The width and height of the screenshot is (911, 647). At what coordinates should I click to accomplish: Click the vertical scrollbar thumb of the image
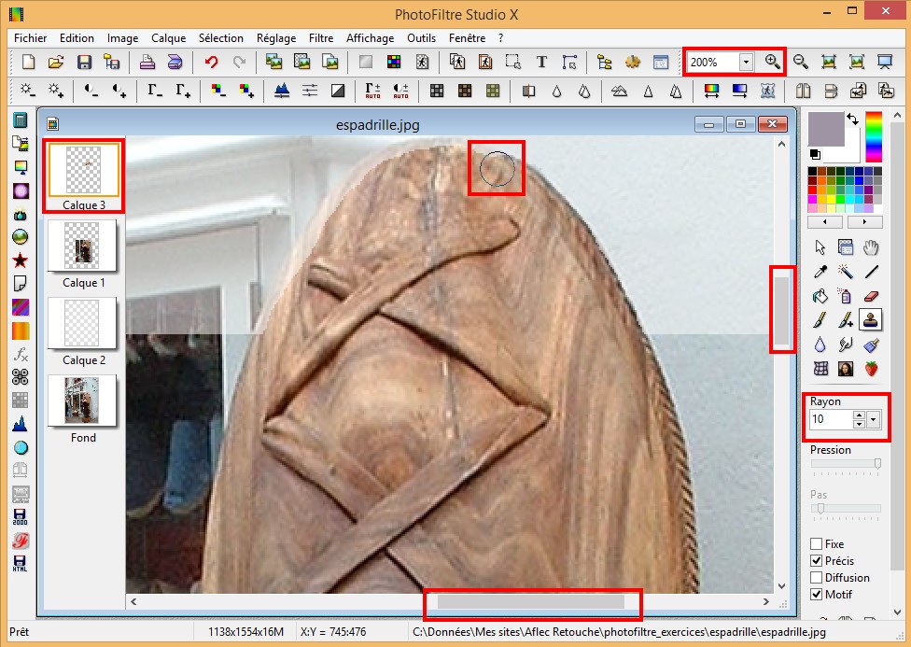coord(781,311)
